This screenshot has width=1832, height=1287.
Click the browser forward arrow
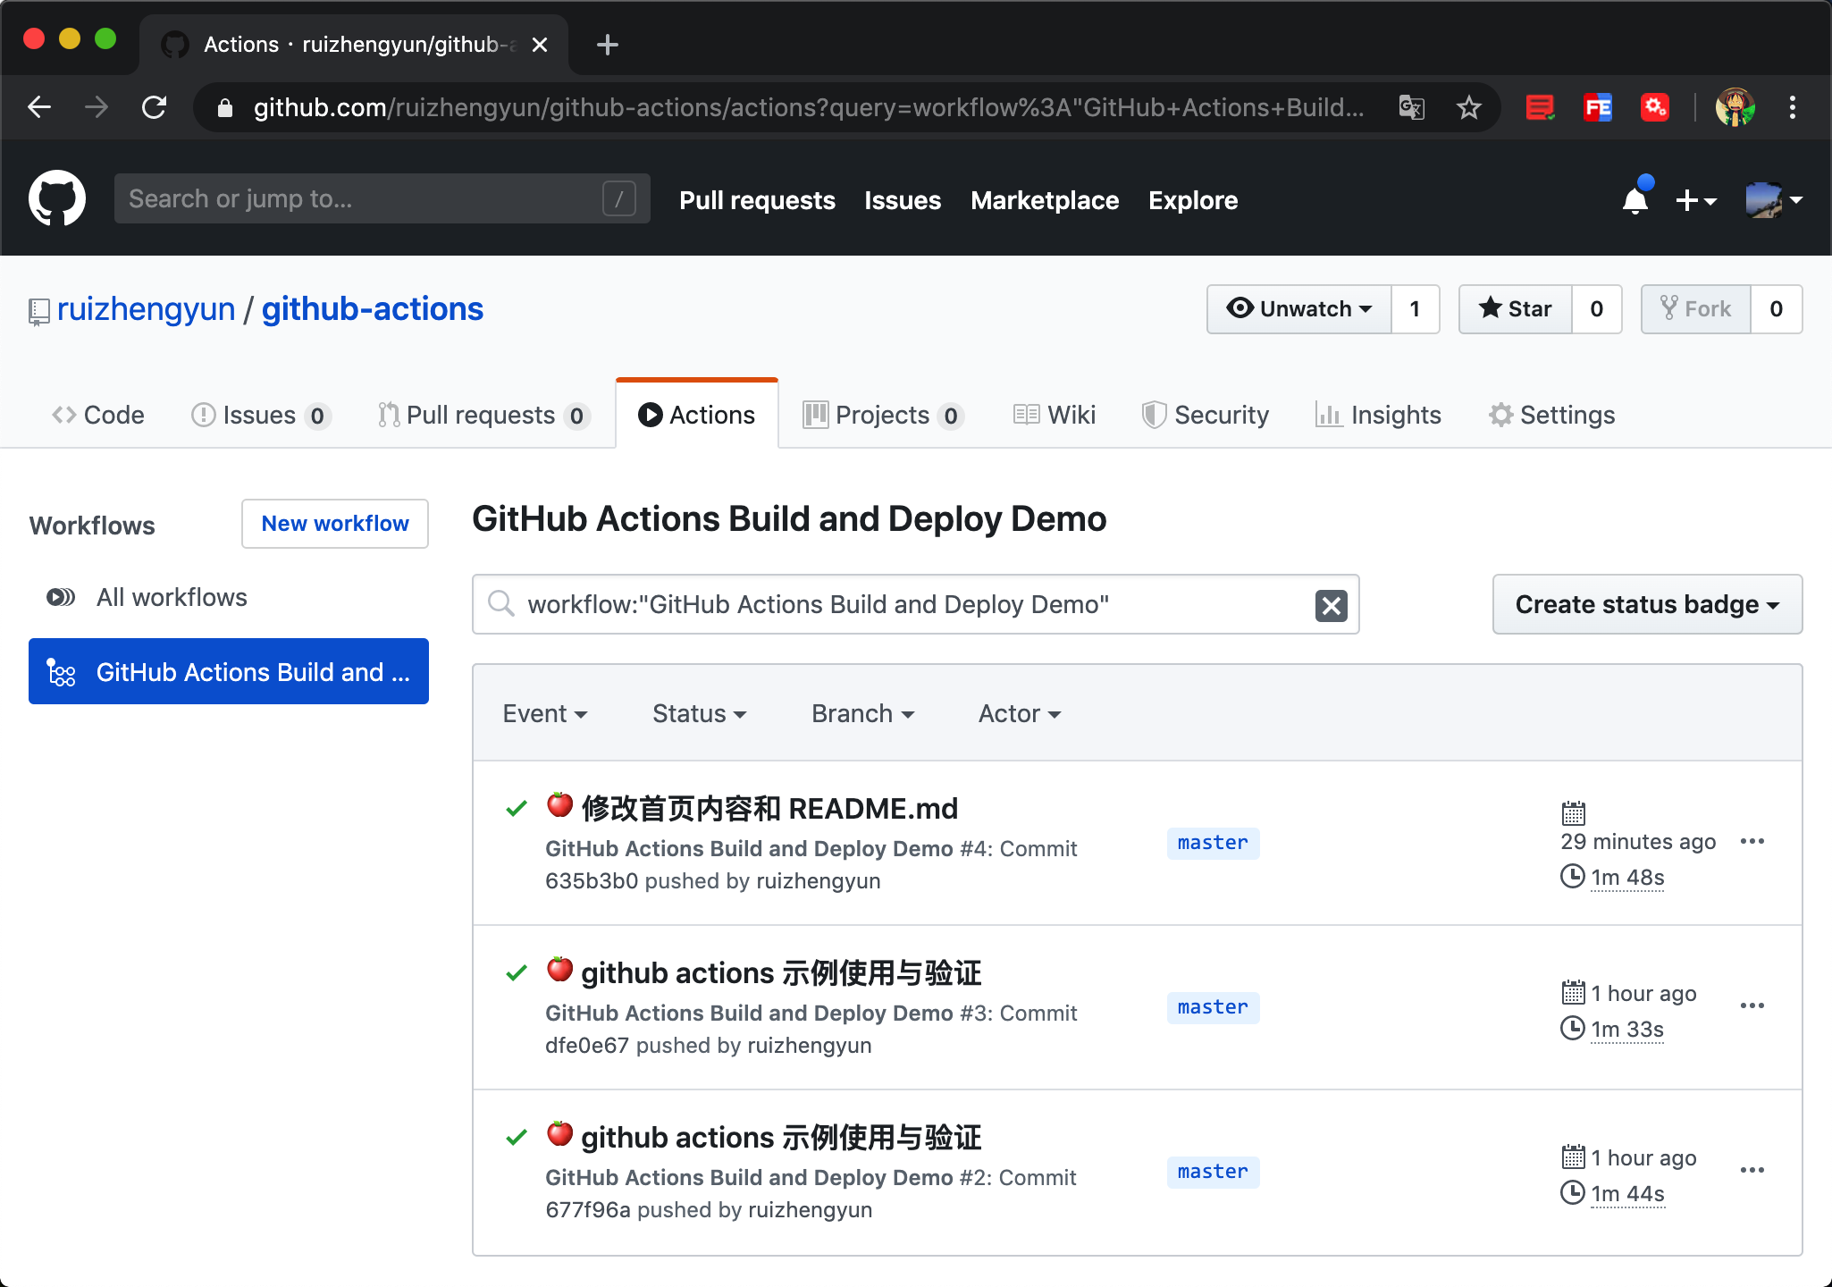click(97, 107)
